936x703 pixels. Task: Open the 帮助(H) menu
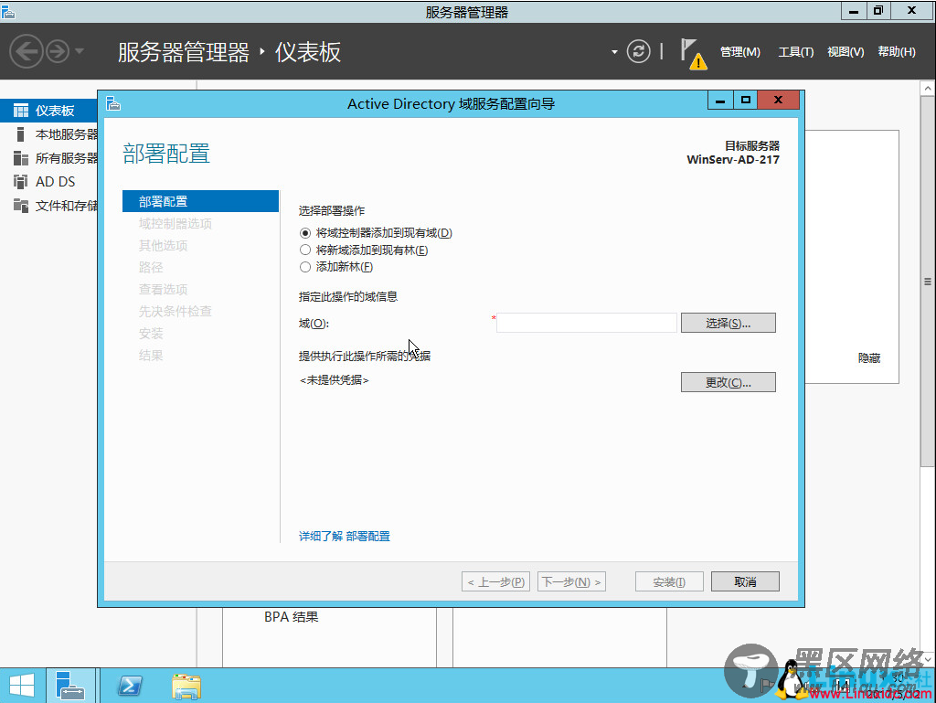pyautogui.click(x=896, y=52)
